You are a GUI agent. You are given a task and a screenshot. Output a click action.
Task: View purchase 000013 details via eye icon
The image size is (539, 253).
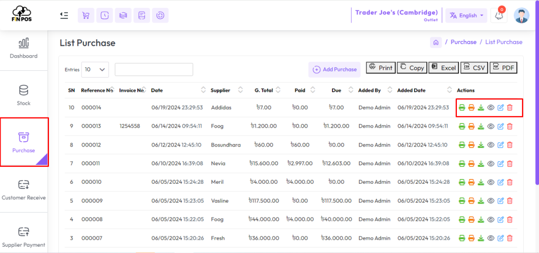point(491,126)
